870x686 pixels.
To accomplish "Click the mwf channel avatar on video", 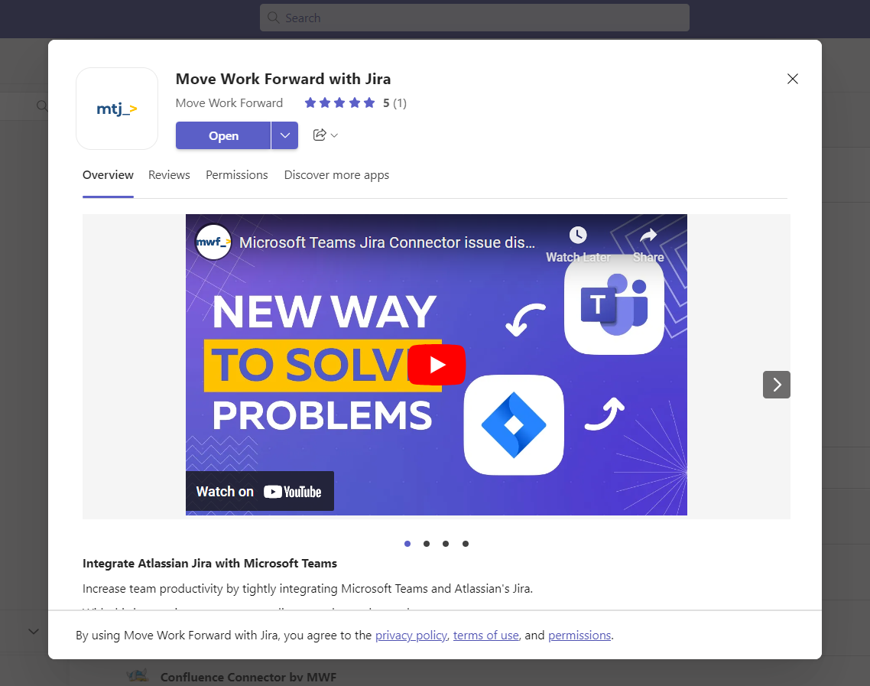I will pos(213,242).
